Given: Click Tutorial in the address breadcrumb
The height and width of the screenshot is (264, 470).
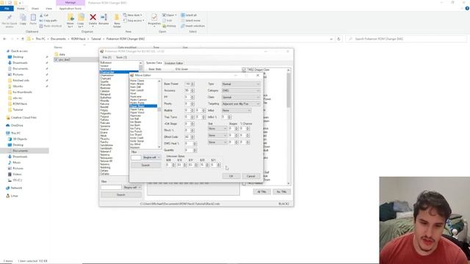Looking at the screenshot, I should click(96, 39).
